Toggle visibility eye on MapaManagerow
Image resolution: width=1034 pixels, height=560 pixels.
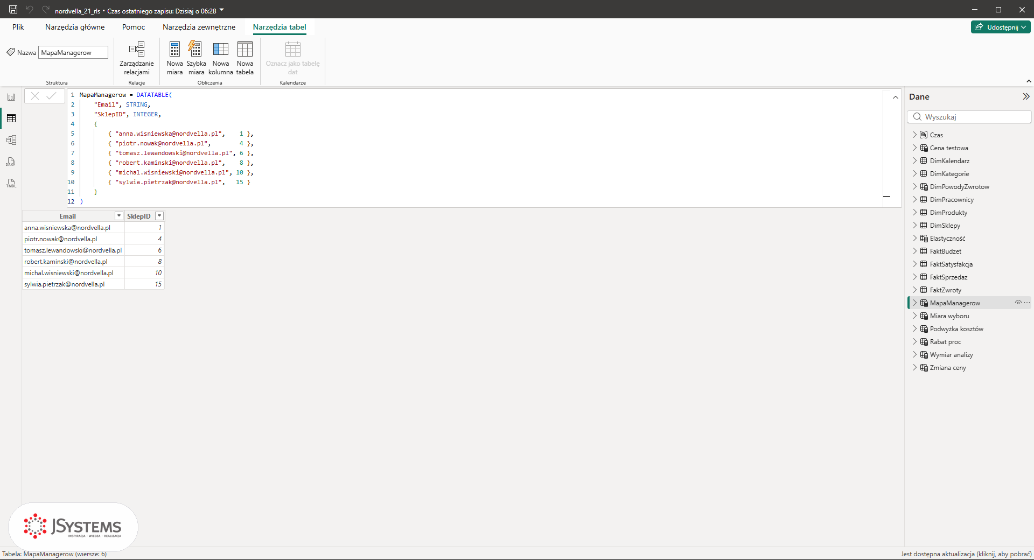(1018, 303)
